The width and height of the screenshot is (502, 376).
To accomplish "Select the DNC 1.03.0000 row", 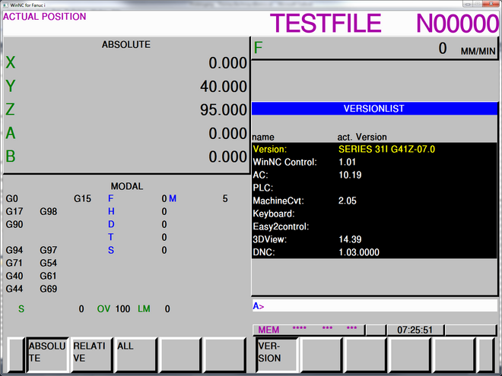I will tap(374, 252).
